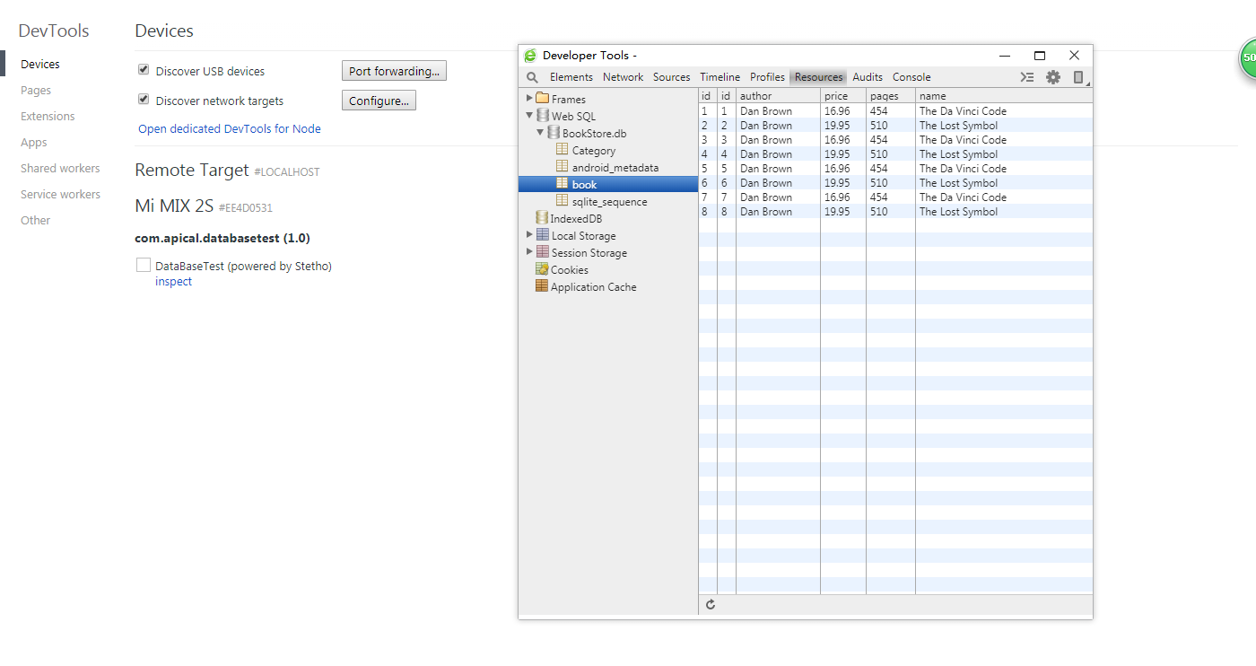
Task: Click the Port forwarding button
Action: click(394, 71)
